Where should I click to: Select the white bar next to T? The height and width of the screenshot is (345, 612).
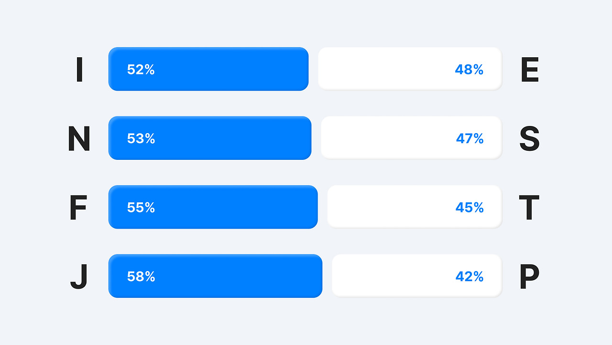(415, 207)
